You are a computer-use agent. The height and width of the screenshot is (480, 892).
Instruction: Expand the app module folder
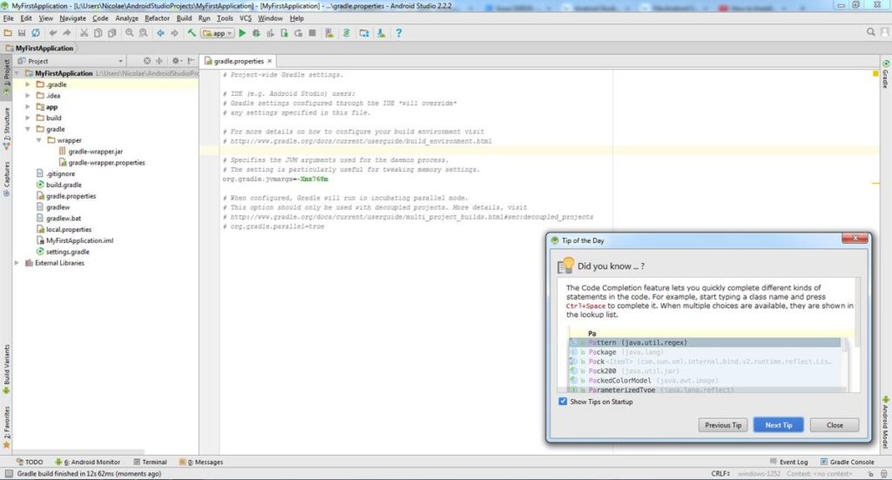point(27,107)
